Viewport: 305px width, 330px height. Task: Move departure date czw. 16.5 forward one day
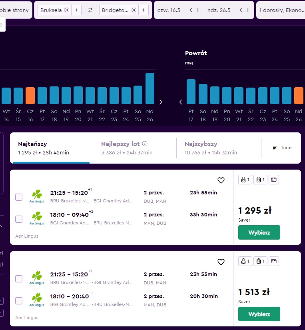[197, 10]
